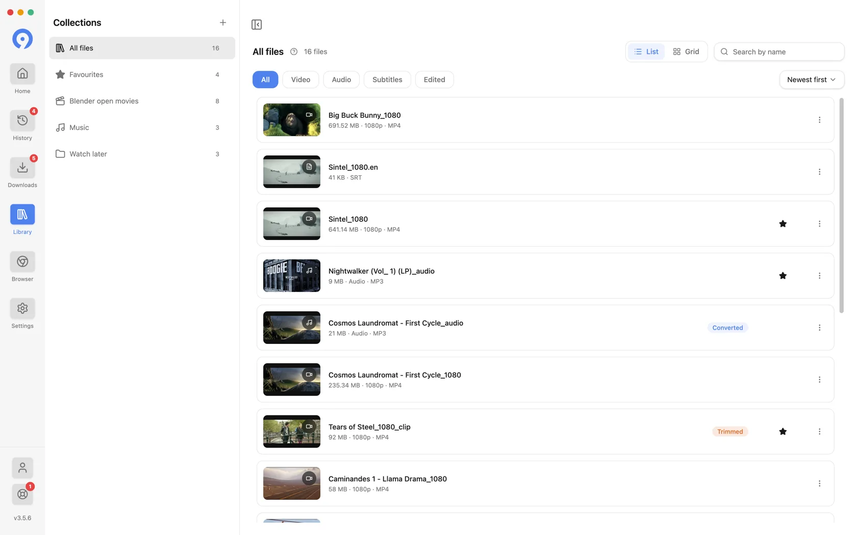Open more options for Caminandes 1 Llama Drama
Viewport: 857px width, 535px height.
click(x=819, y=484)
